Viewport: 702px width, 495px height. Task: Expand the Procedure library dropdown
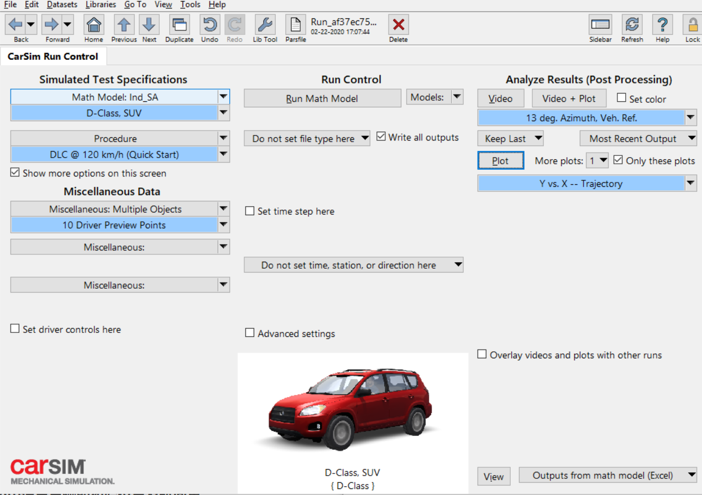[223, 138]
